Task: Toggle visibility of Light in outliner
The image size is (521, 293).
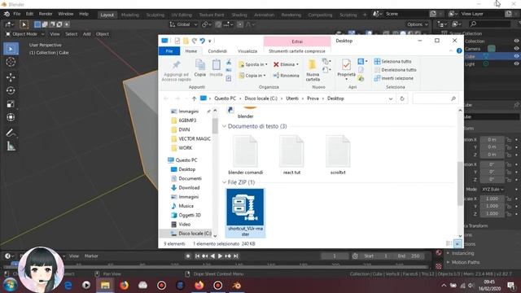Action: (x=516, y=63)
